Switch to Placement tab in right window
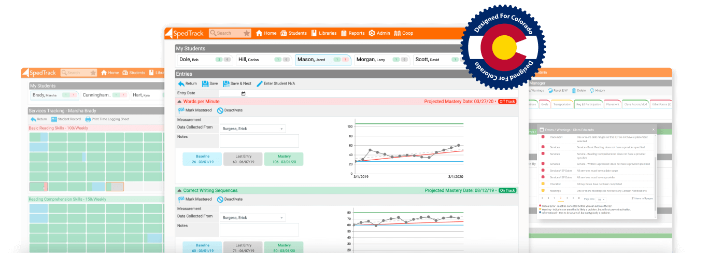Viewport: 708px width, 253px height. (613, 104)
